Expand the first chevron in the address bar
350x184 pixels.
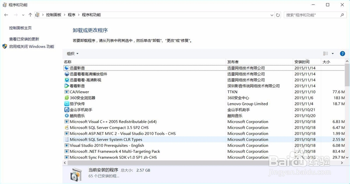point(43,15)
